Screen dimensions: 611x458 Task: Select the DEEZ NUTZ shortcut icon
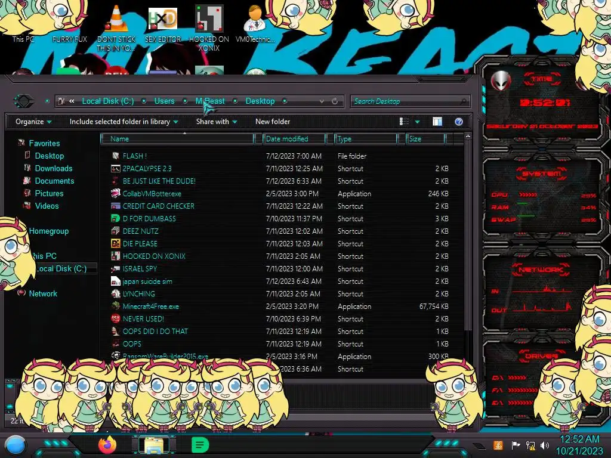(x=115, y=231)
